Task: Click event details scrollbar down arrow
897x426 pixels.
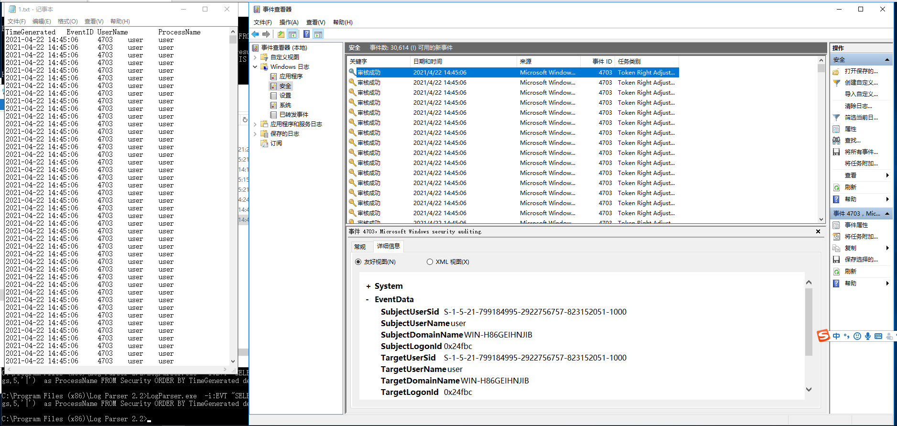Action: click(x=809, y=390)
